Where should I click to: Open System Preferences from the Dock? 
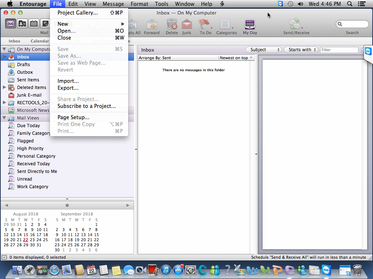[191, 270]
